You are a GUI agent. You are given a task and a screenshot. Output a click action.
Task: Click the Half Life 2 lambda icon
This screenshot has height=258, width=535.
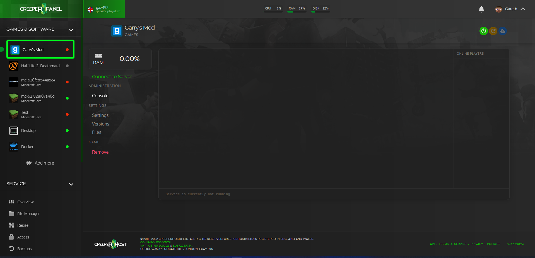point(13,66)
